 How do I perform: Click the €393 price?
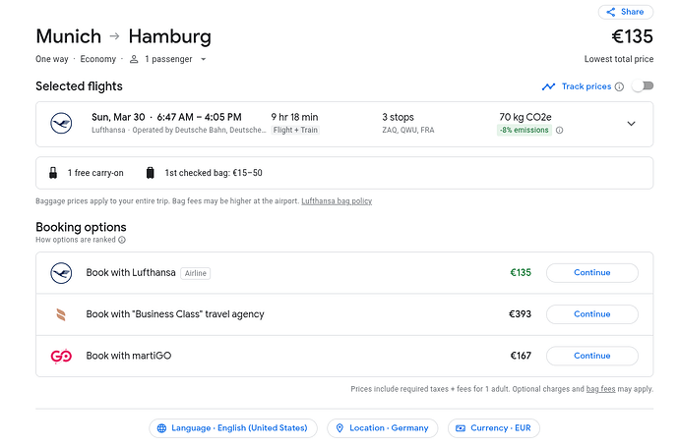[520, 314]
